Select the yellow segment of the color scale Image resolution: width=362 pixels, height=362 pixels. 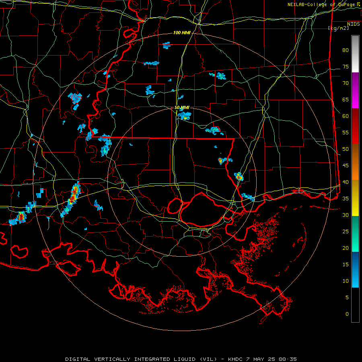coord(355,198)
